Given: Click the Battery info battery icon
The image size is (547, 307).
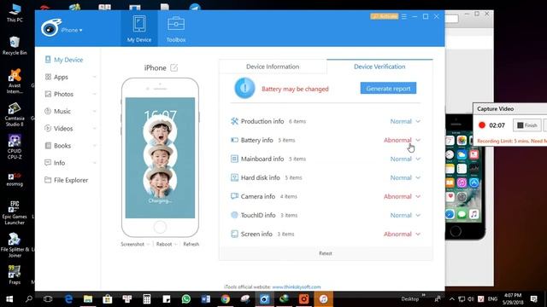Looking at the screenshot, I should (x=234, y=140).
